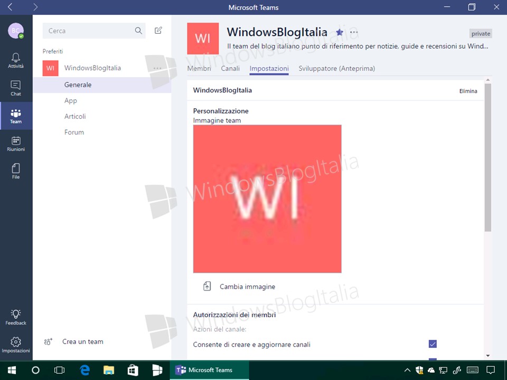The width and height of the screenshot is (507, 380).
Task: Click the scrollbar down arrow
Action: click(x=488, y=356)
